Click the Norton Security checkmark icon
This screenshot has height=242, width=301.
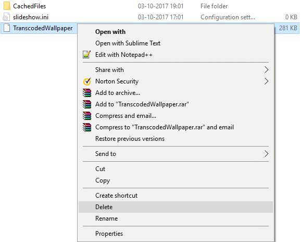(x=87, y=81)
